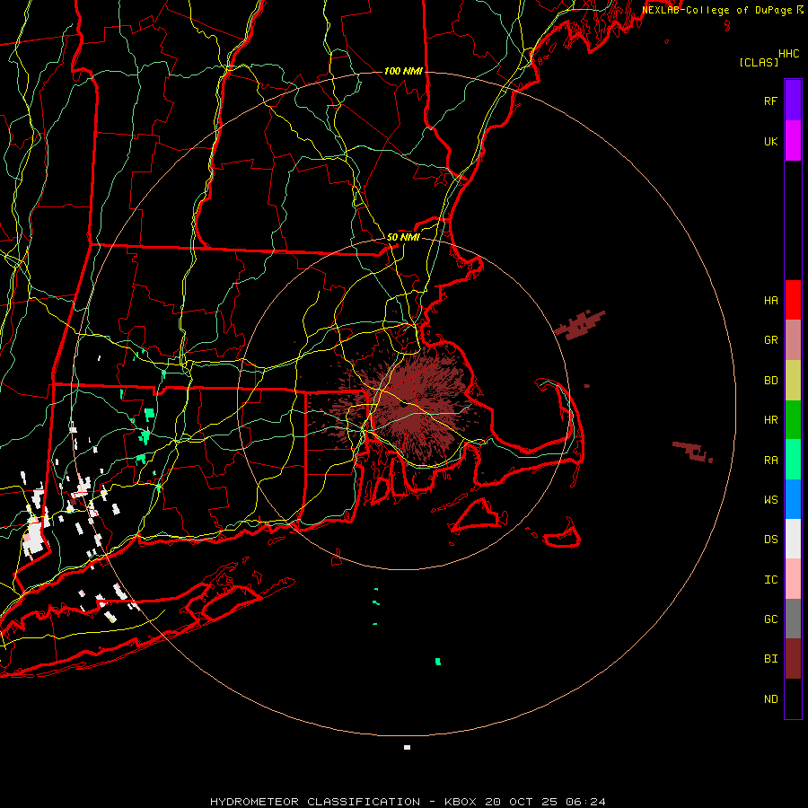Click the GC legend label

(x=771, y=619)
